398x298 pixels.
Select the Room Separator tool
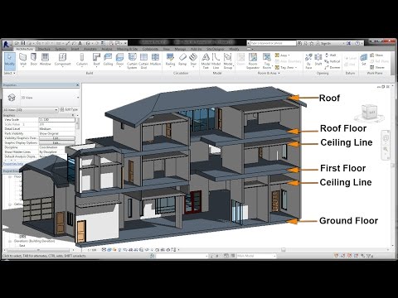coord(253,61)
